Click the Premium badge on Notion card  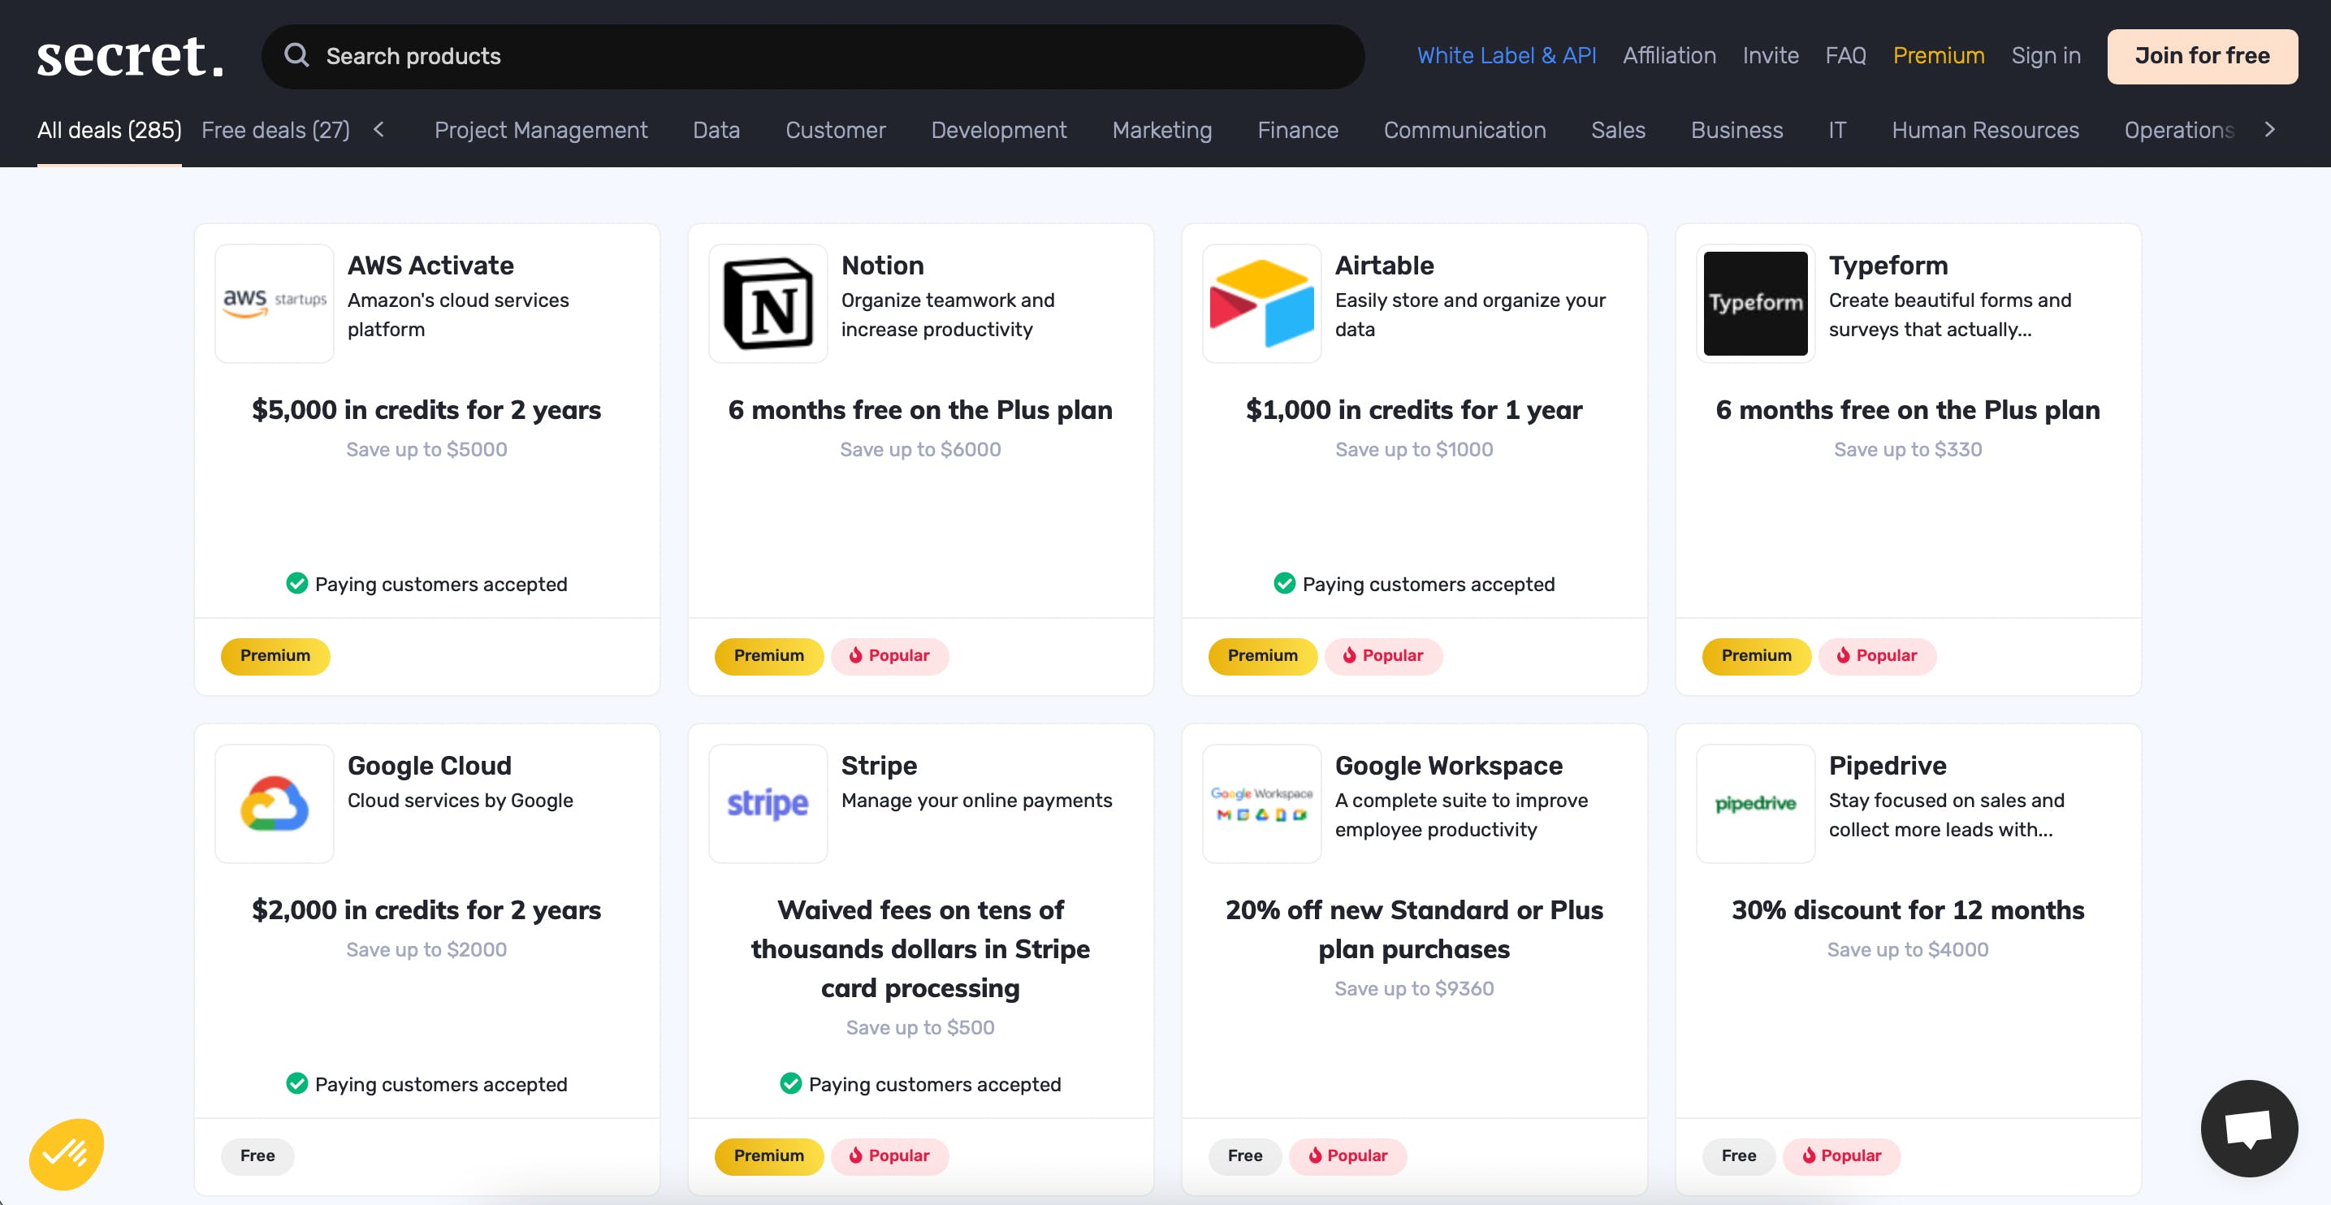(769, 656)
